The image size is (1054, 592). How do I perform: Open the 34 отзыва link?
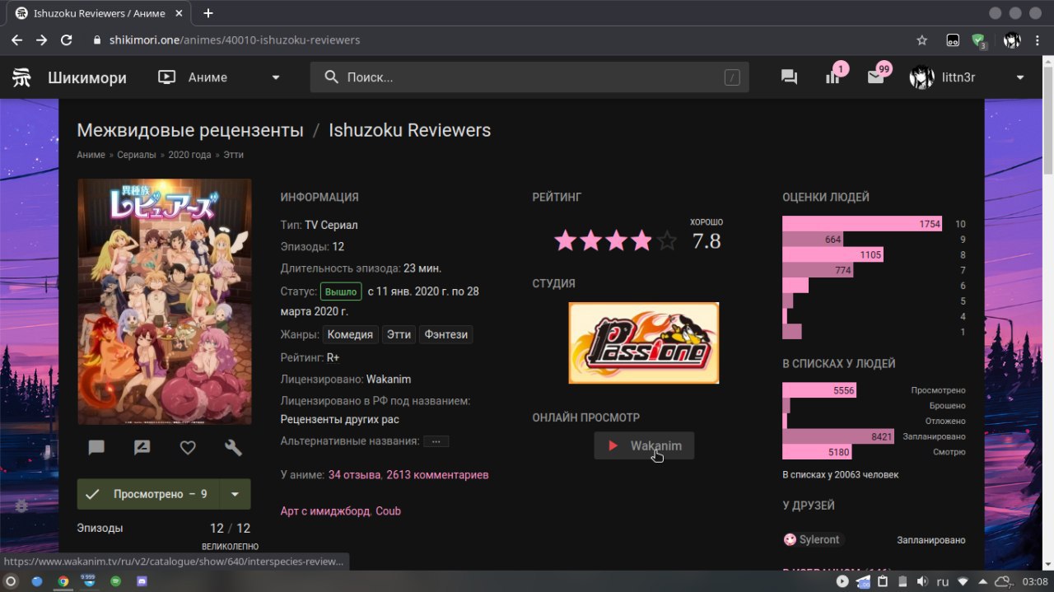click(355, 475)
